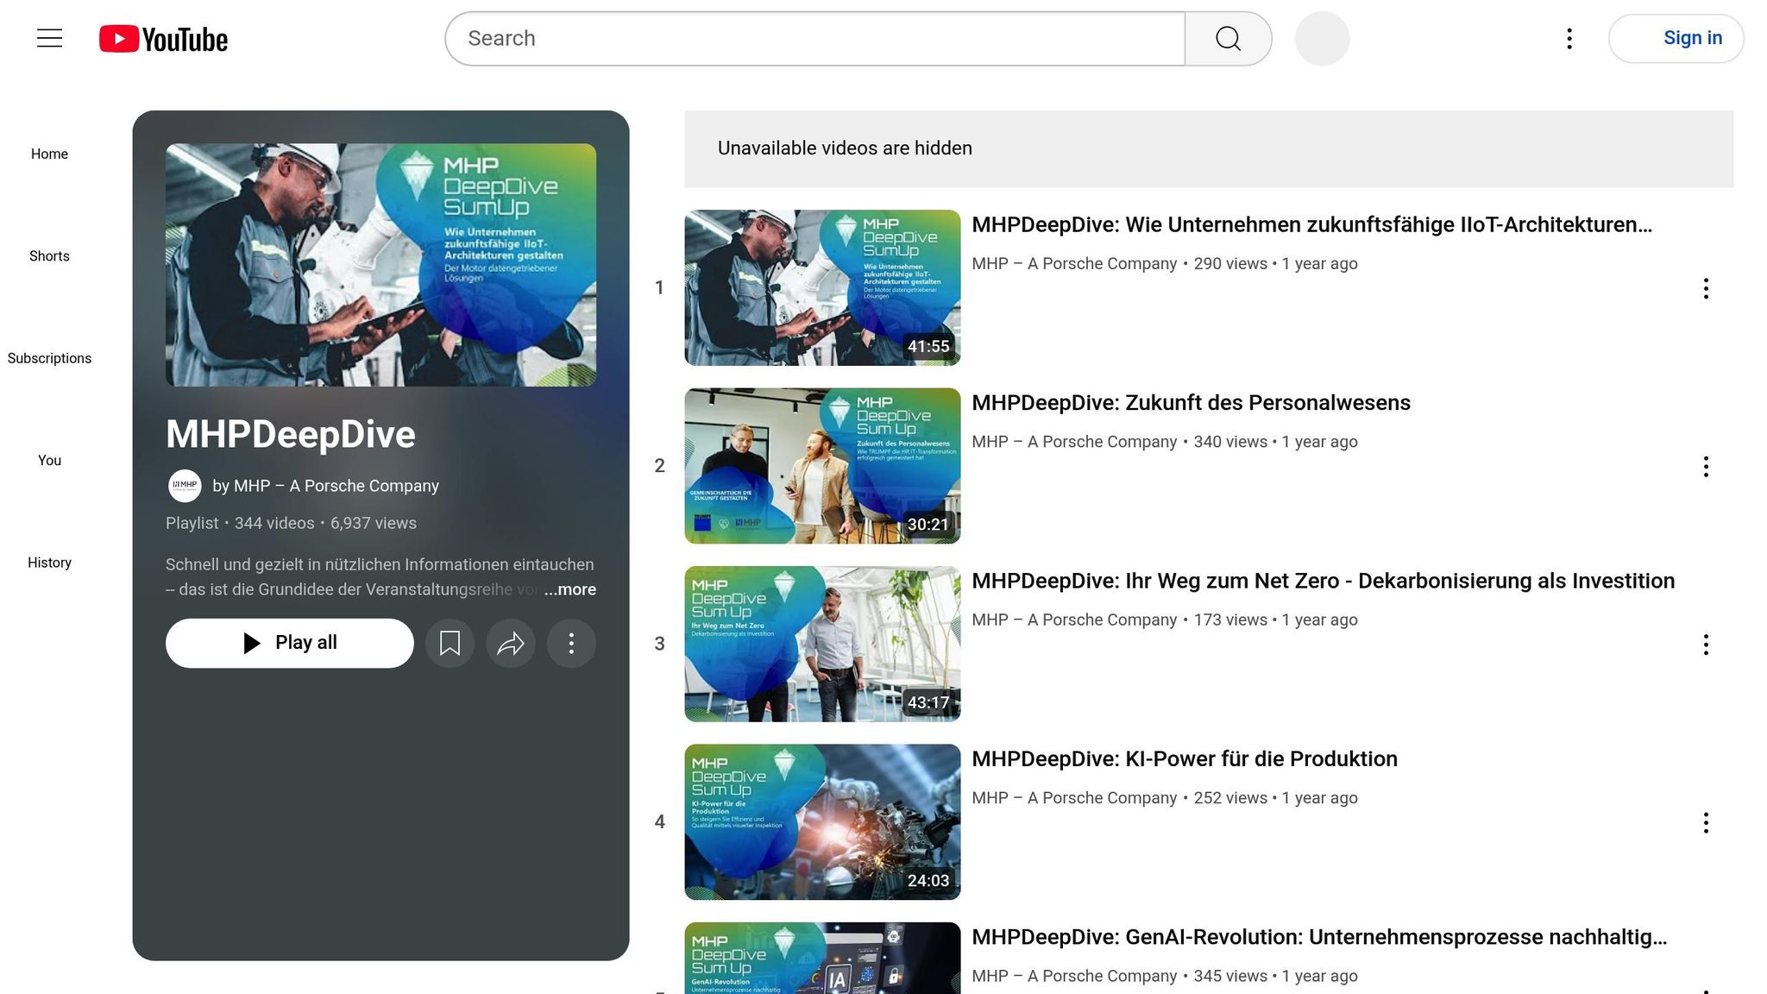Start a search with the magnifier icon

[1227, 38]
